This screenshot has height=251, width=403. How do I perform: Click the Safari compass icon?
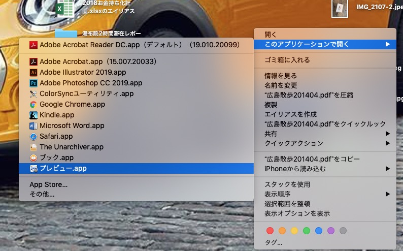[33, 136]
